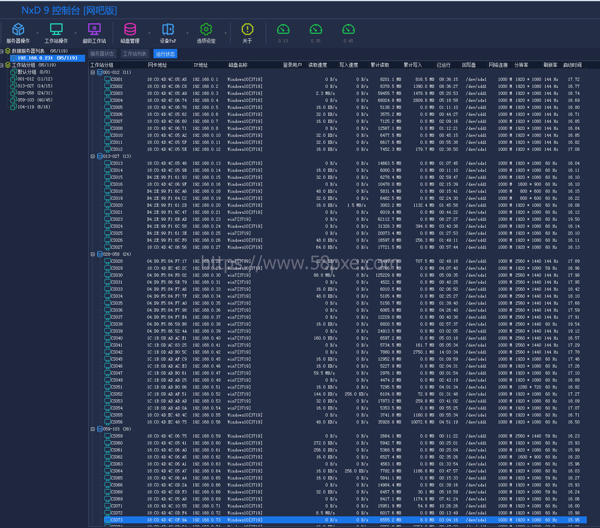
Task: Click the CS059 workstation monitor icon
Action: pyautogui.click(x=108, y=436)
